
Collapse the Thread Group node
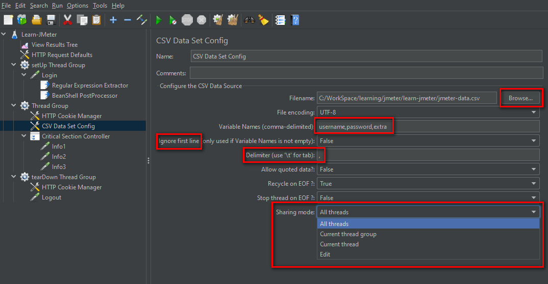click(14, 105)
